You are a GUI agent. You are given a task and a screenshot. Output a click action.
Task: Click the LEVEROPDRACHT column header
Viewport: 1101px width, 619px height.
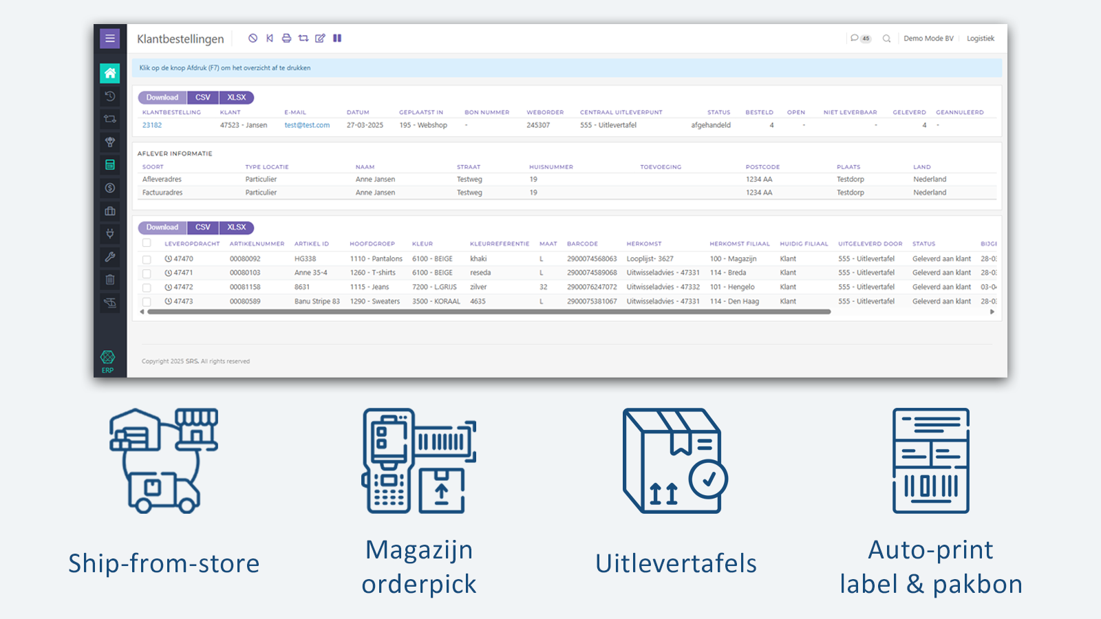(192, 243)
